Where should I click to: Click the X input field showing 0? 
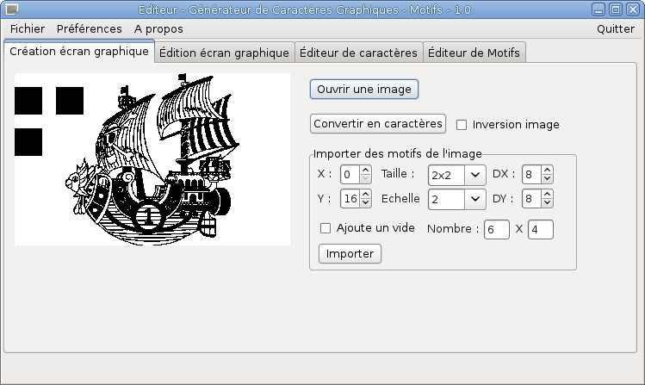(350, 174)
